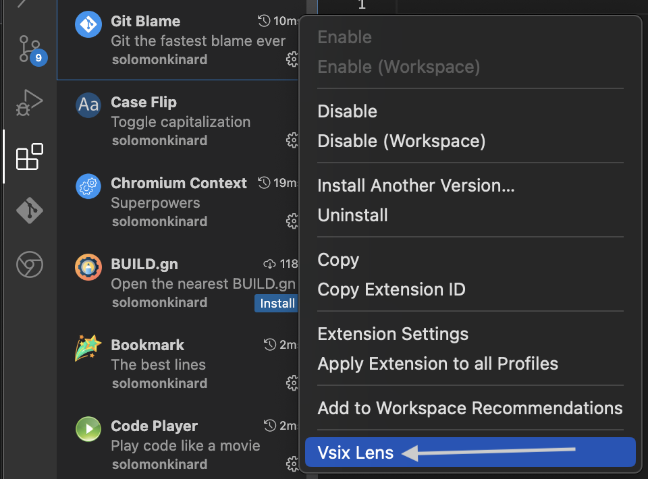Open Extension Settings from menu
The width and height of the screenshot is (648, 479).
click(x=393, y=334)
